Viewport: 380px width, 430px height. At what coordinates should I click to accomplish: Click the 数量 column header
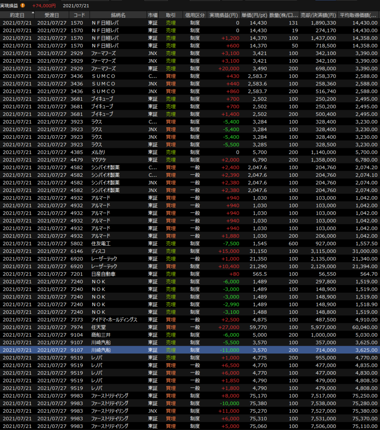pos(284,15)
